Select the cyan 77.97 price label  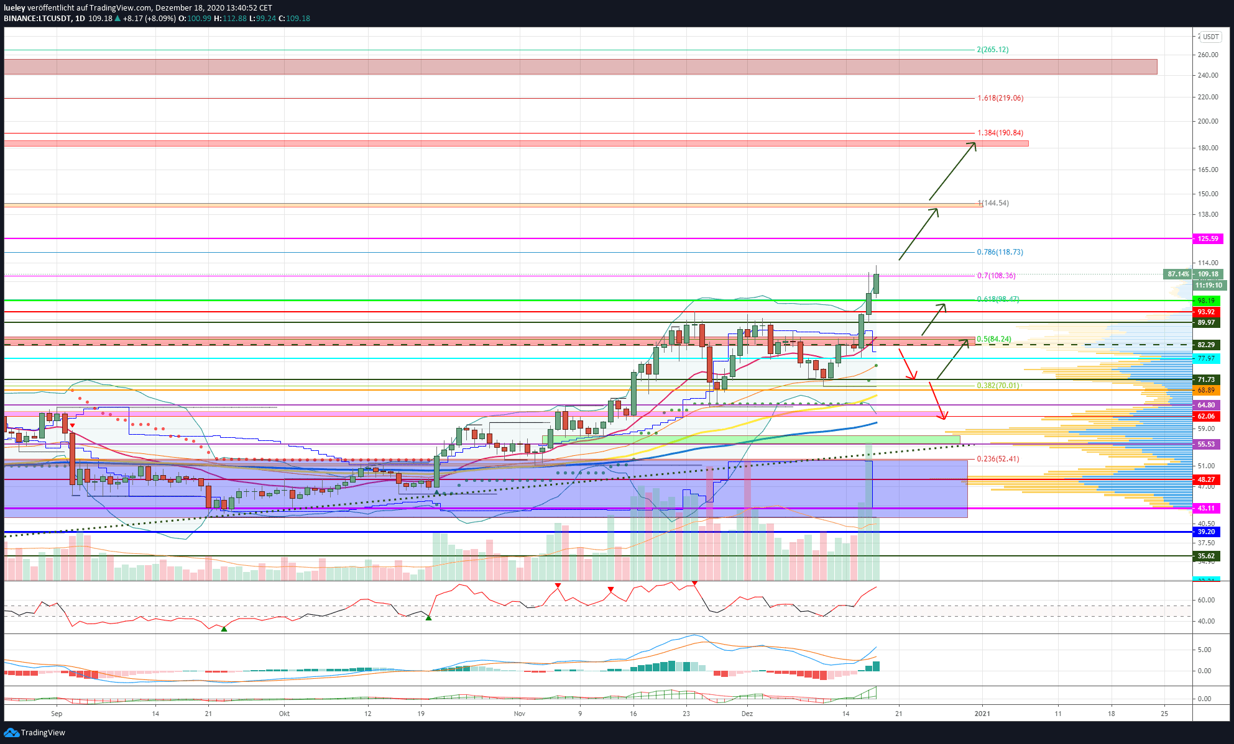tap(1206, 358)
